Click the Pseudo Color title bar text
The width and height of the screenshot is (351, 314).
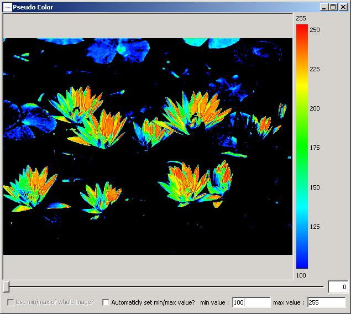33,7
